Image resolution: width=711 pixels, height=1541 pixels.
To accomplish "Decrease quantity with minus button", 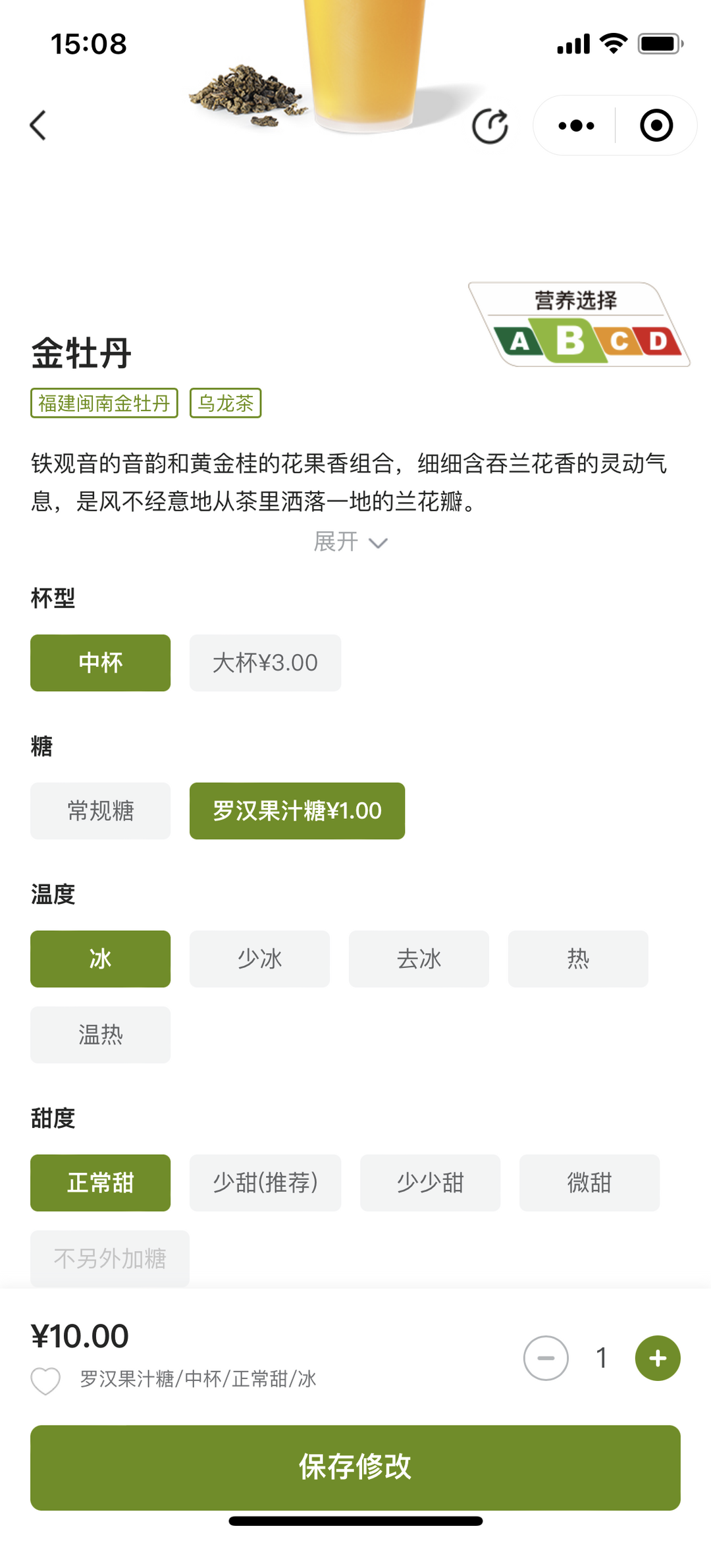I will coord(546,1358).
